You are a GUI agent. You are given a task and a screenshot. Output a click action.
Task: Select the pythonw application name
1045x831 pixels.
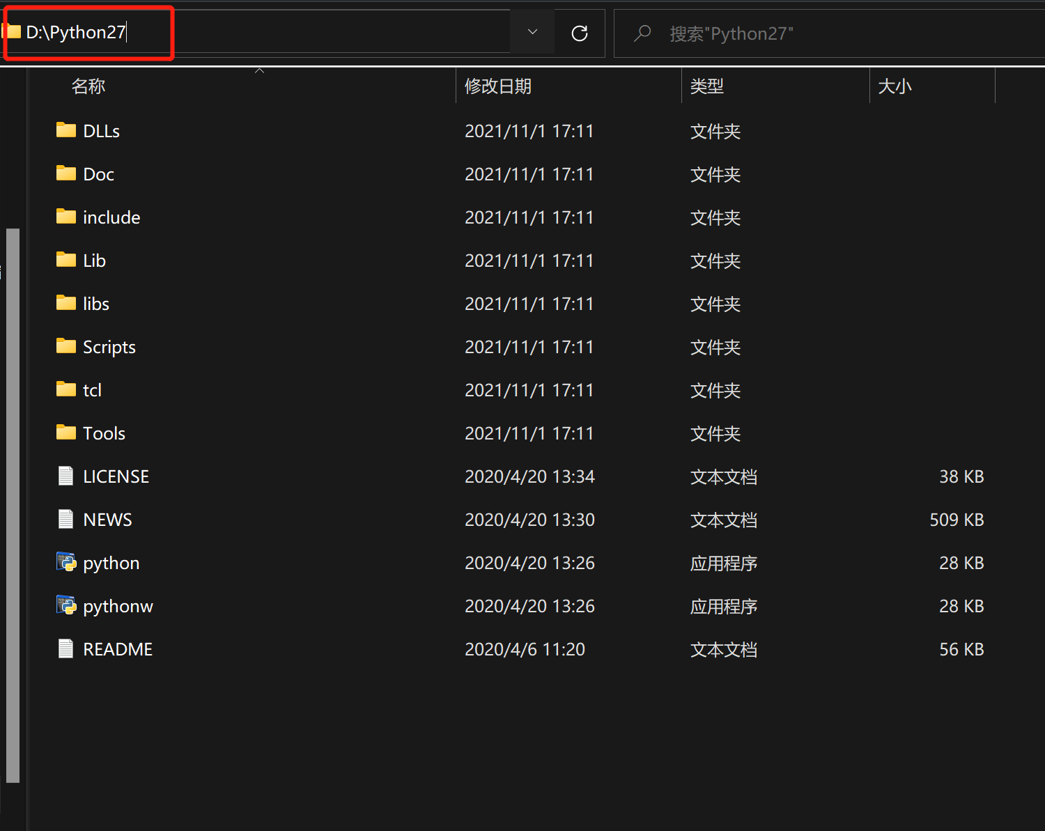pos(118,606)
